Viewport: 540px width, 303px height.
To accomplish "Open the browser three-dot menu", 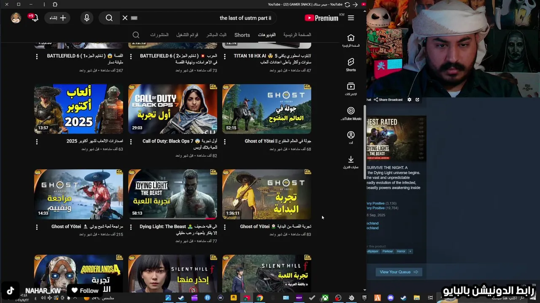I will point(44,4).
